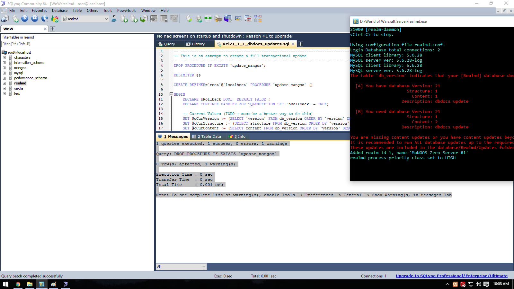Select the root@localhost tree node

pos(19,52)
